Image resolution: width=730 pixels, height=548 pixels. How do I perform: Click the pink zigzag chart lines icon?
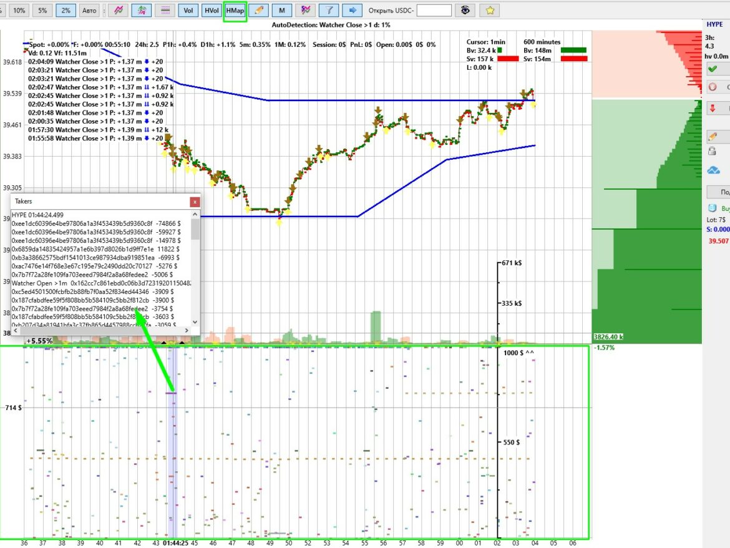tap(119, 11)
